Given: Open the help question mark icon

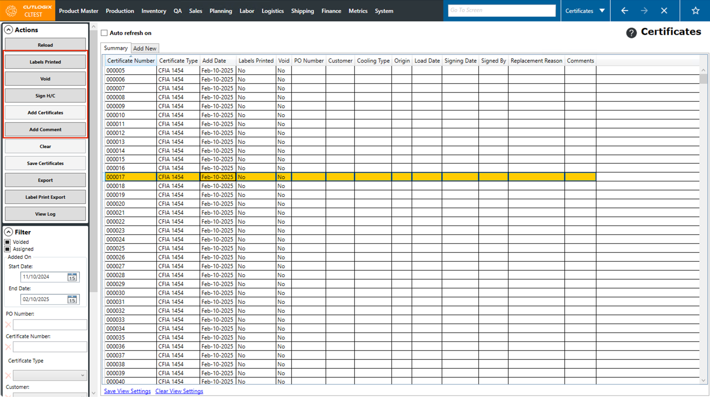Looking at the screenshot, I should (631, 32).
